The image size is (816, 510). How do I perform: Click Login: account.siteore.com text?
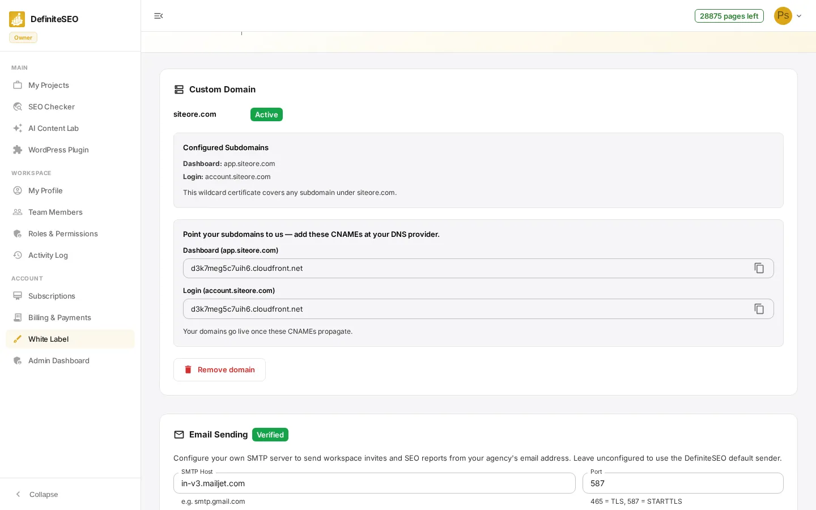tap(227, 177)
